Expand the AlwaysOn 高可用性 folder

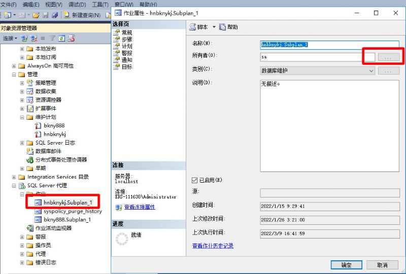click(x=15, y=66)
